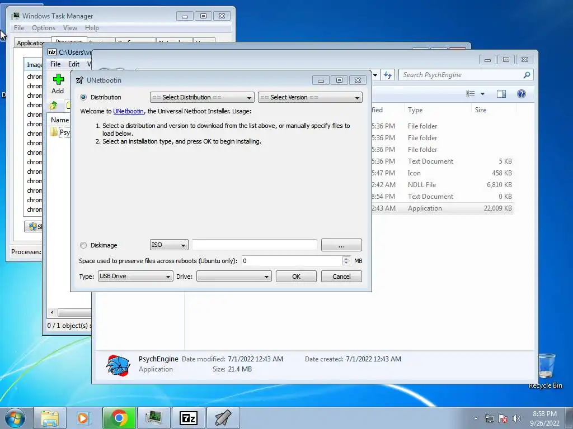Image resolution: width=573 pixels, height=429 pixels.
Task: Open the ISO disk image type dropdown
Action: 169,245
